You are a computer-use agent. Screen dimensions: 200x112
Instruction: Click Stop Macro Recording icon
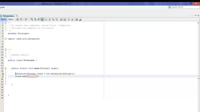(x=72, y=19)
